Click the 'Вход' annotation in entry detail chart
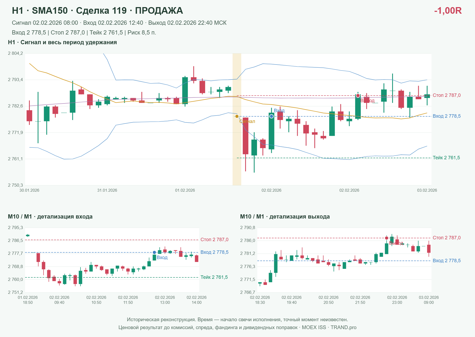 click(162, 257)
